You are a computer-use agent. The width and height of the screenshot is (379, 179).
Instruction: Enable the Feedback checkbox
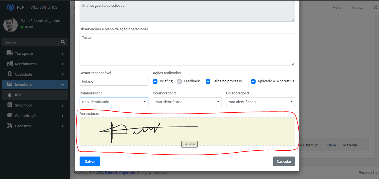[179, 81]
